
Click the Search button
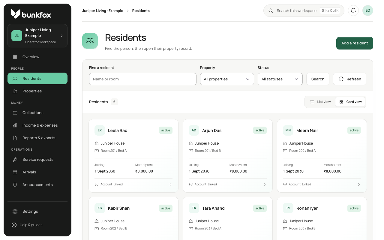(318, 79)
